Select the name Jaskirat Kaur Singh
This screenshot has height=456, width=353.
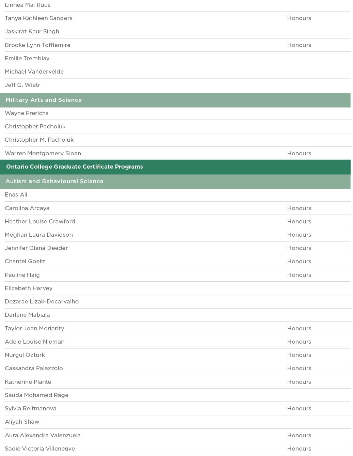[32, 32]
